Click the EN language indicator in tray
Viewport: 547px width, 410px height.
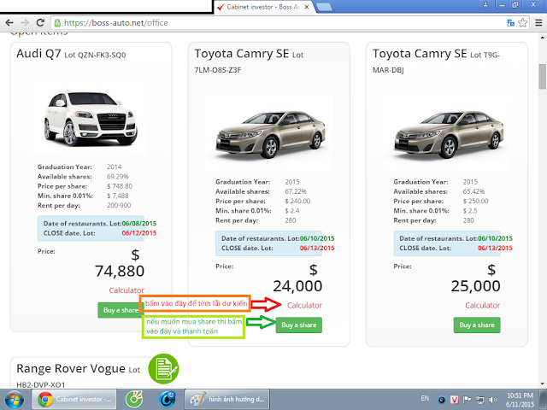tap(425, 398)
